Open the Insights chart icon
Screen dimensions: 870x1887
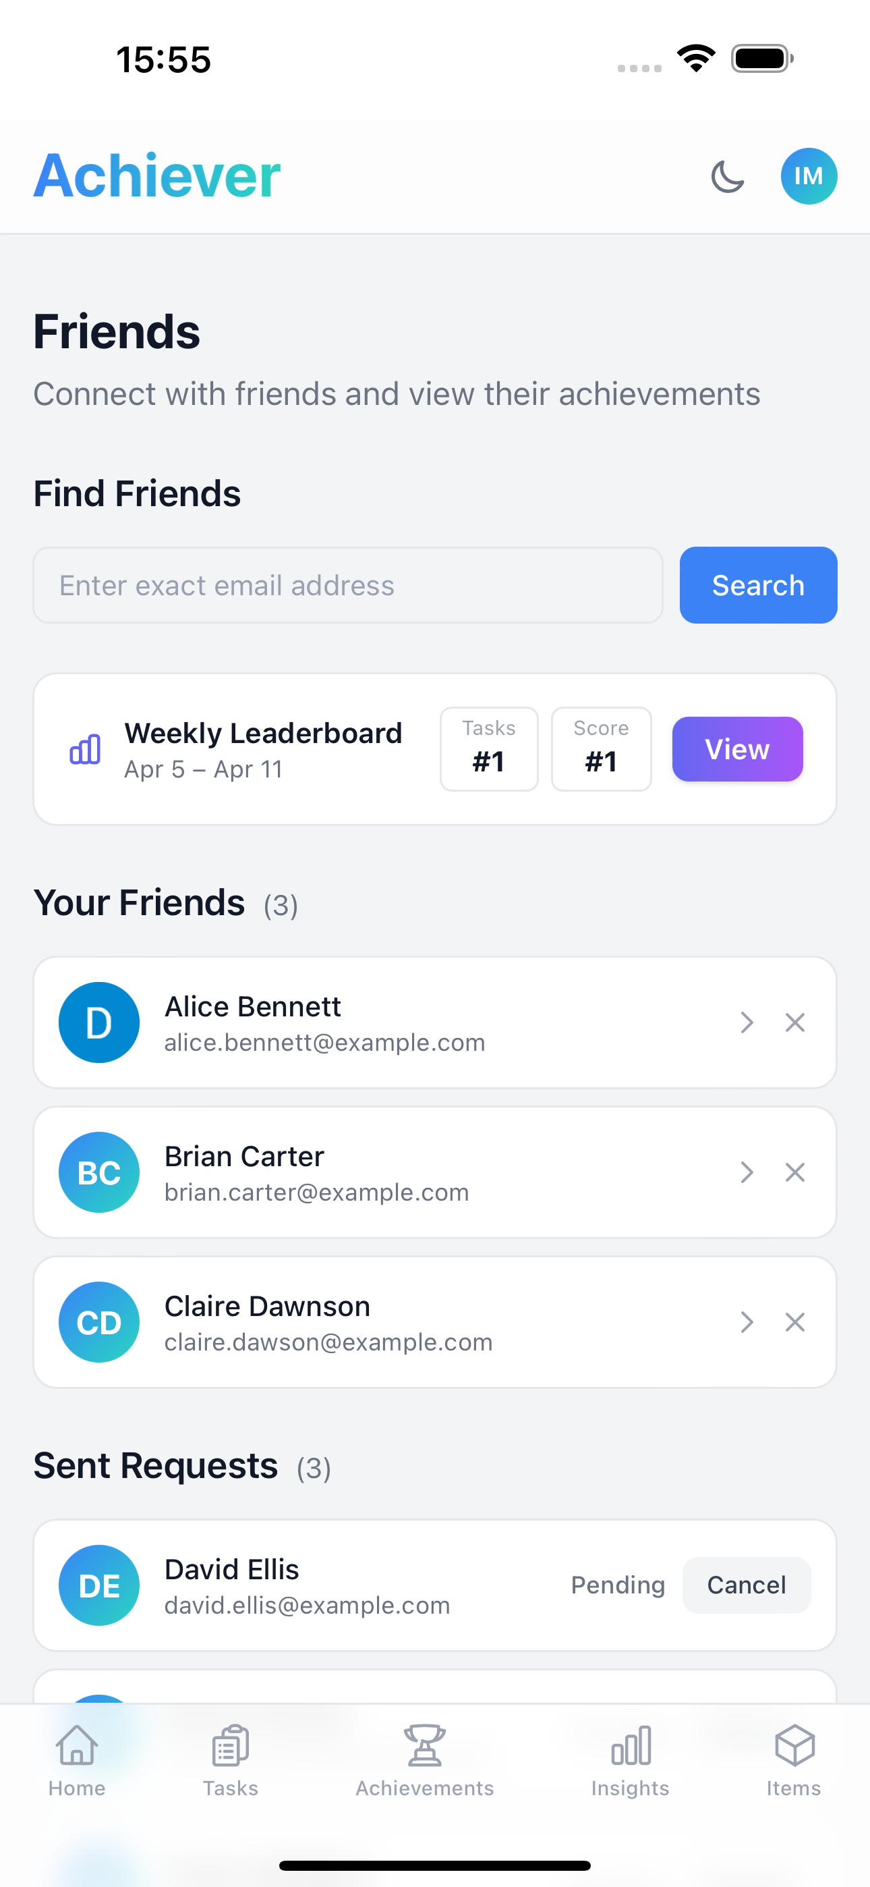point(630,1747)
